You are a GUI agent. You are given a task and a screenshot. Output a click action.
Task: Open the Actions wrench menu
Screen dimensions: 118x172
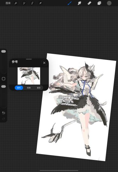16,3
